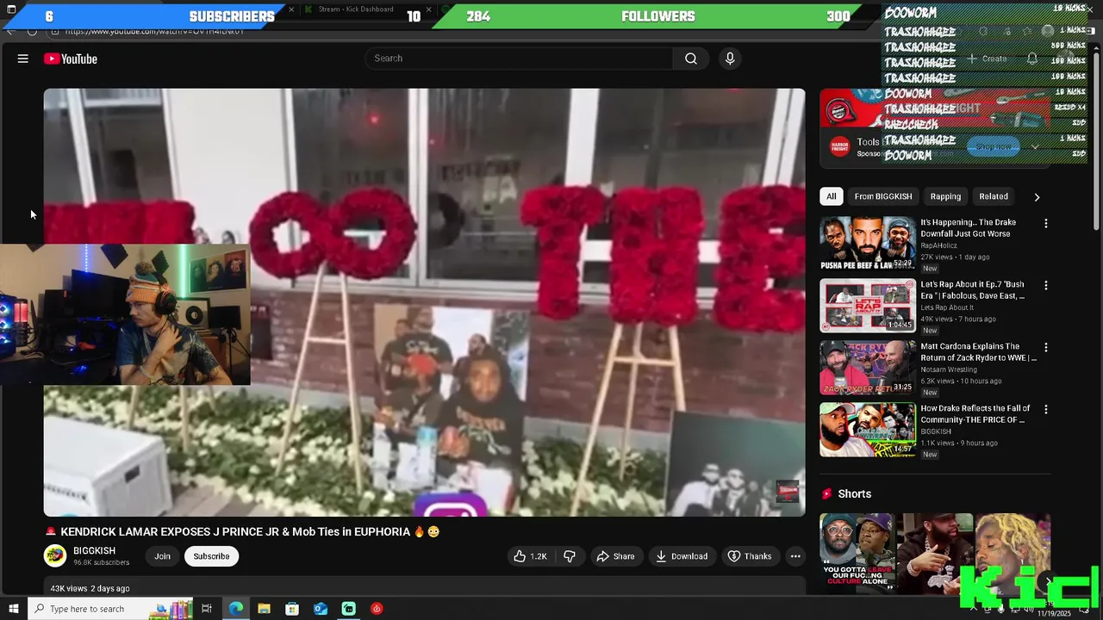Play Matt Cardona Zack Ryder thumbnail
Image resolution: width=1103 pixels, height=620 pixels.
[867, 368]
